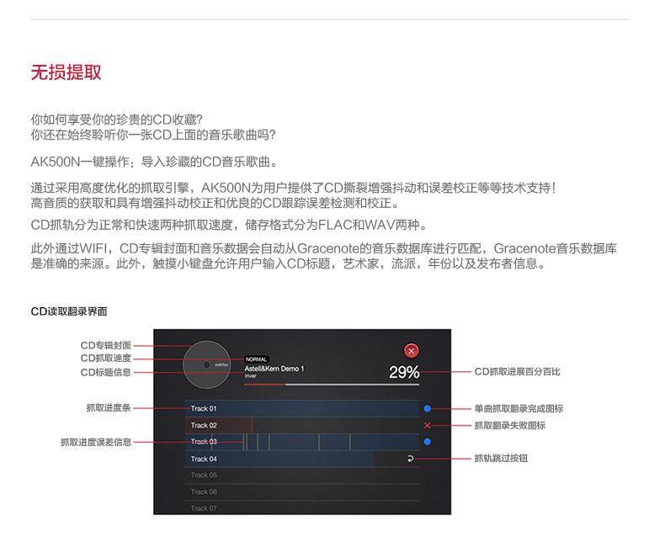Select the Track 04 row
Viewport: 665px width, 553px height.
pyautogui.click(x=302, y=459)
